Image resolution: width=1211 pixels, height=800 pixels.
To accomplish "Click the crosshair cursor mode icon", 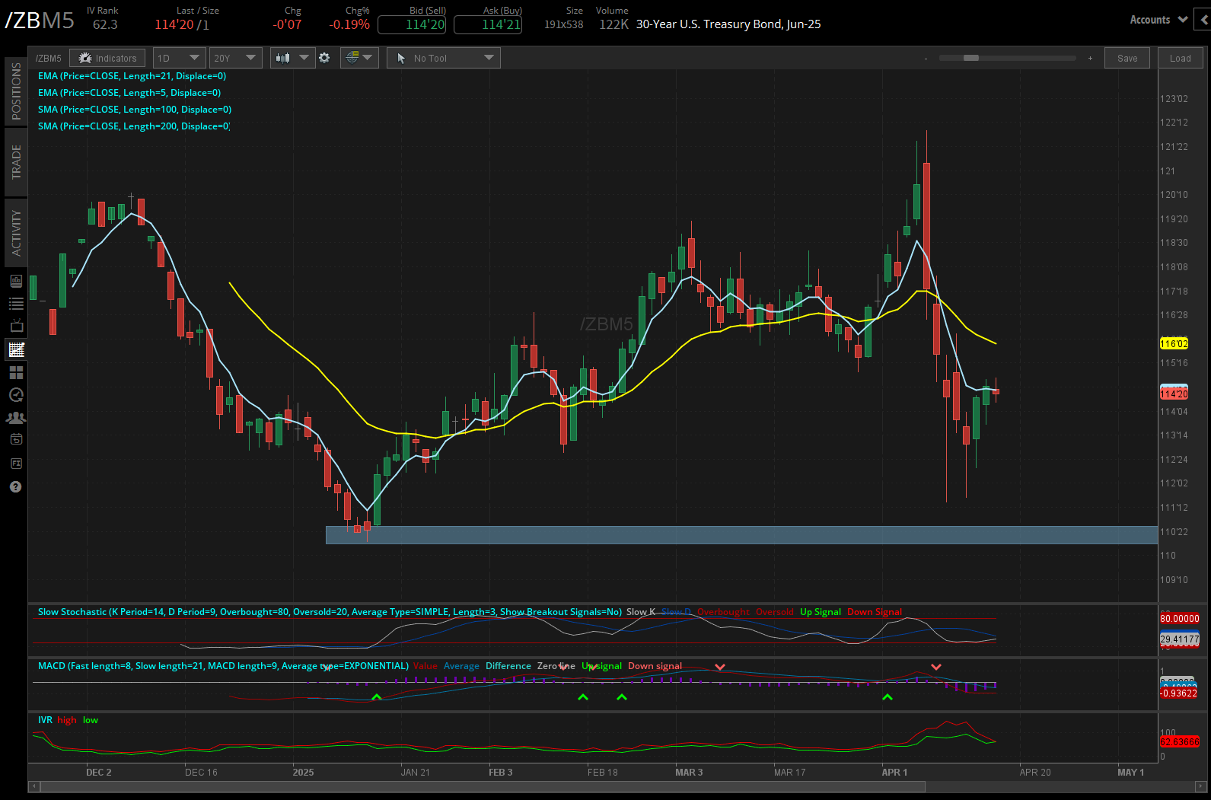I will click(359, 58).
